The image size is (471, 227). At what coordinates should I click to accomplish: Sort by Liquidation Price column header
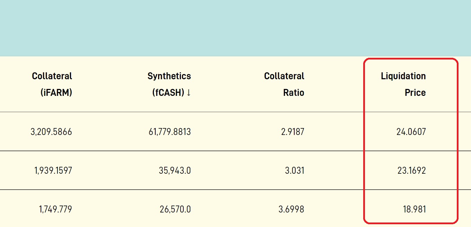(x=403, y=84)
